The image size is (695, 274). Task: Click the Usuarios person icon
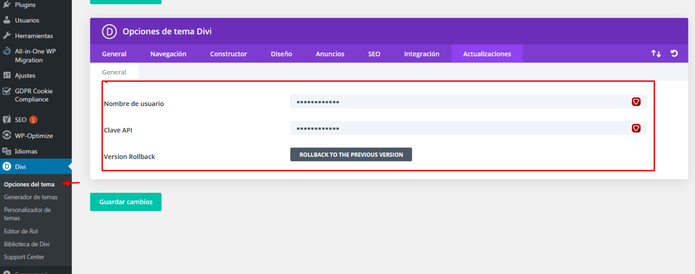point(7,20)
